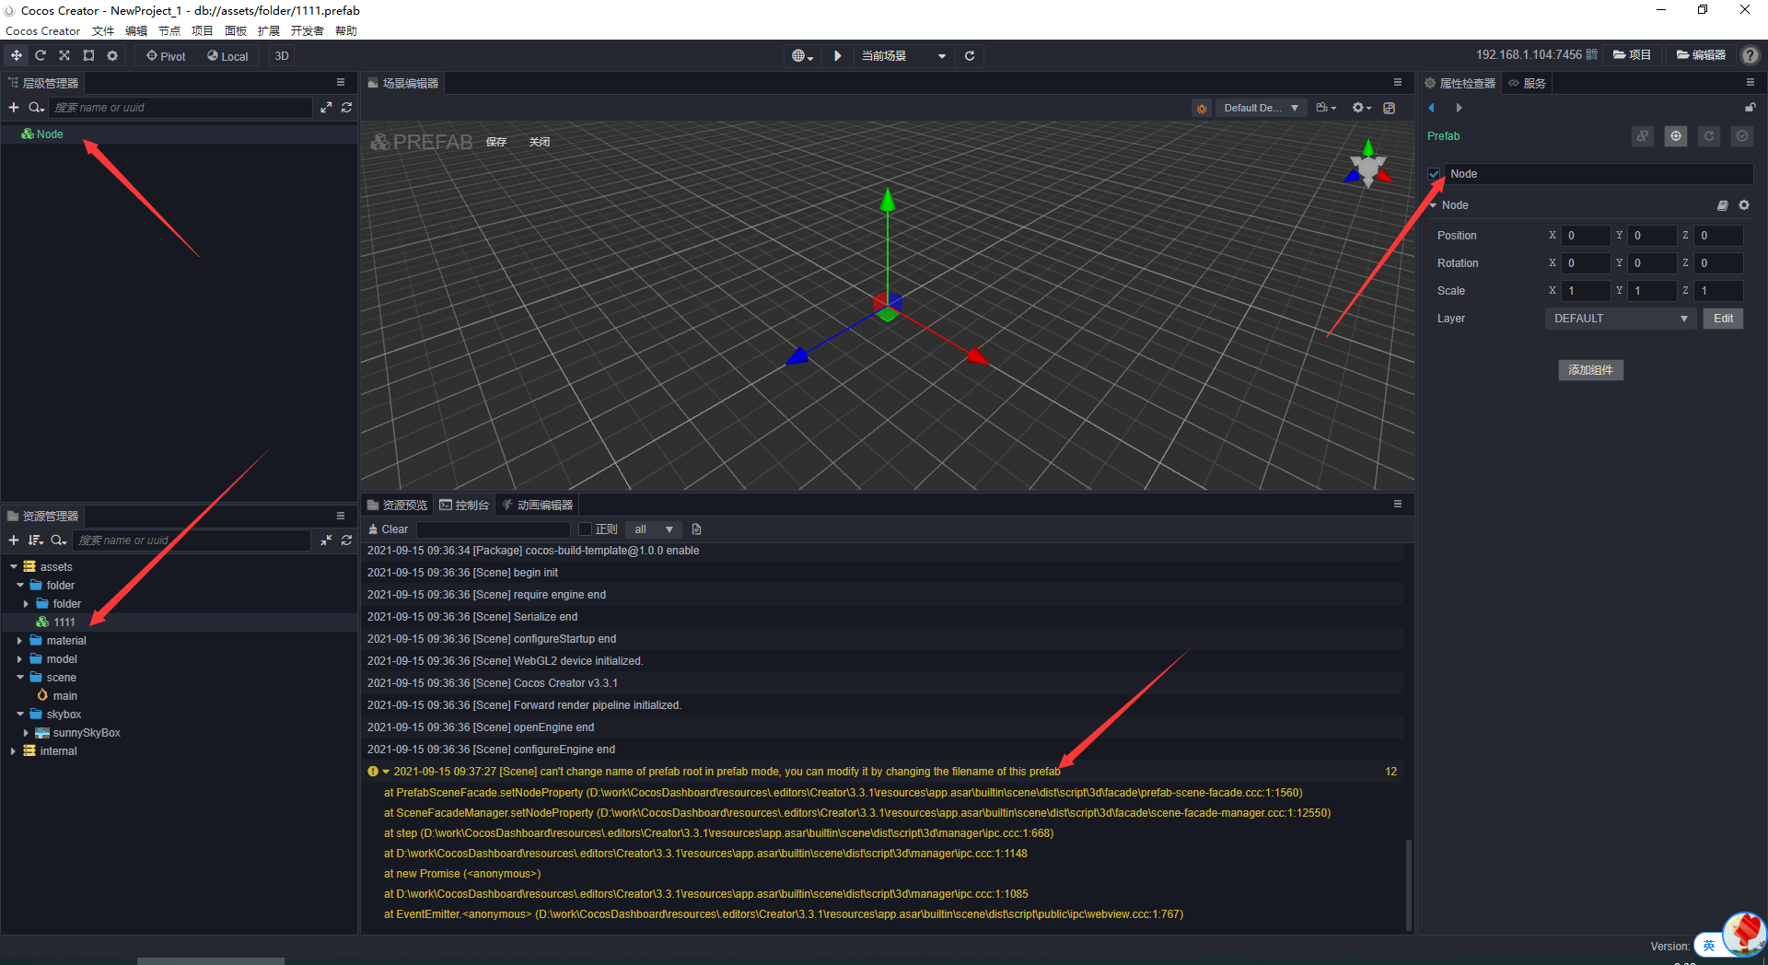Viewport: 1768px width, 965px height.
Task: Save the prefab with 保存 button
Action: (x=496, y=143)
